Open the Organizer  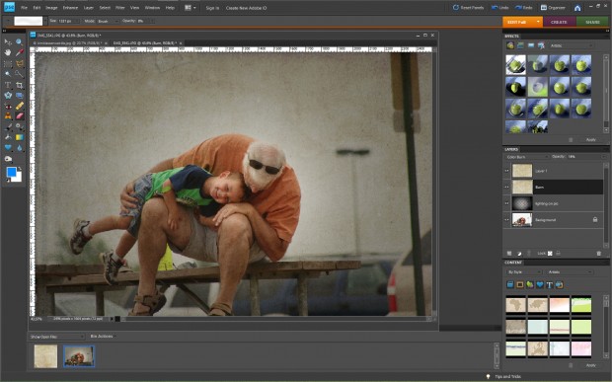tap(553, 8)
